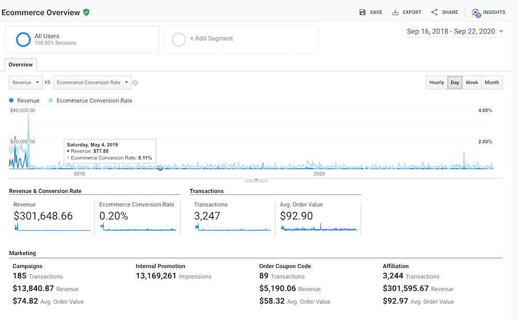This screenshot has height=319, width=518.
Task: Switch graph to Day view
Action: 455,82
